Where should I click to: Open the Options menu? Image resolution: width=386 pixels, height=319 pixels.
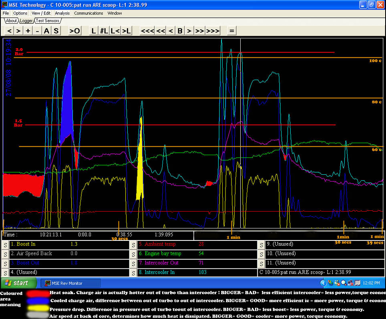tap(20, 13)
